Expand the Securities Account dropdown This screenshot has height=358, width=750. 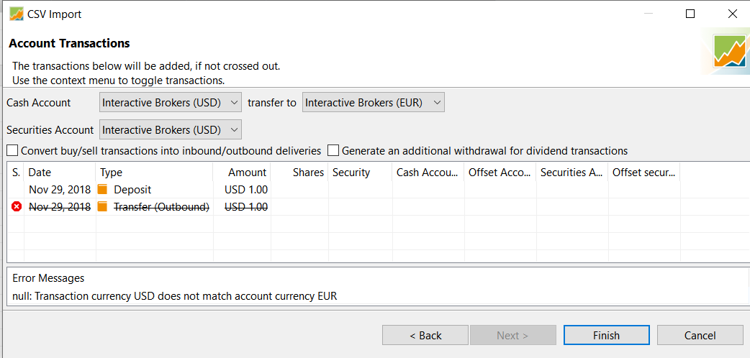(x=171, y=130)
